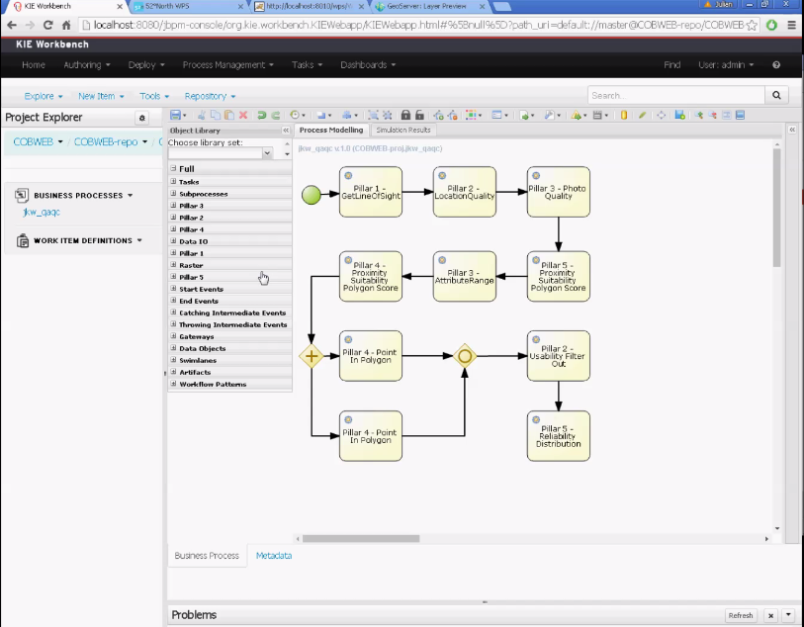This screenshot has height=627, width=804.
Task: Switch to the 52°North WPS browser tab
Action: 188,6
